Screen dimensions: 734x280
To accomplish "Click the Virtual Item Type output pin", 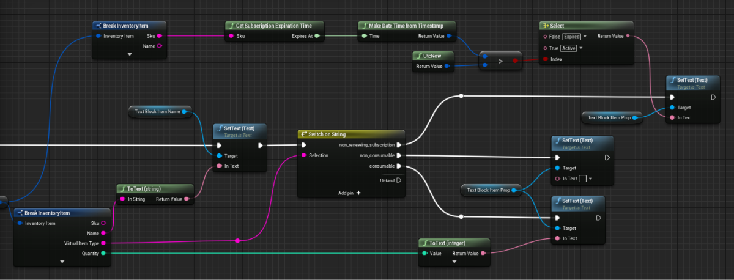I will click(102, 243).
